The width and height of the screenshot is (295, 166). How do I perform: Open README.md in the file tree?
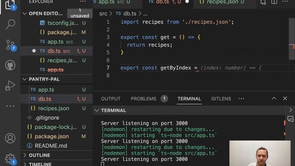pyautogui.click(x=56, y=146)
